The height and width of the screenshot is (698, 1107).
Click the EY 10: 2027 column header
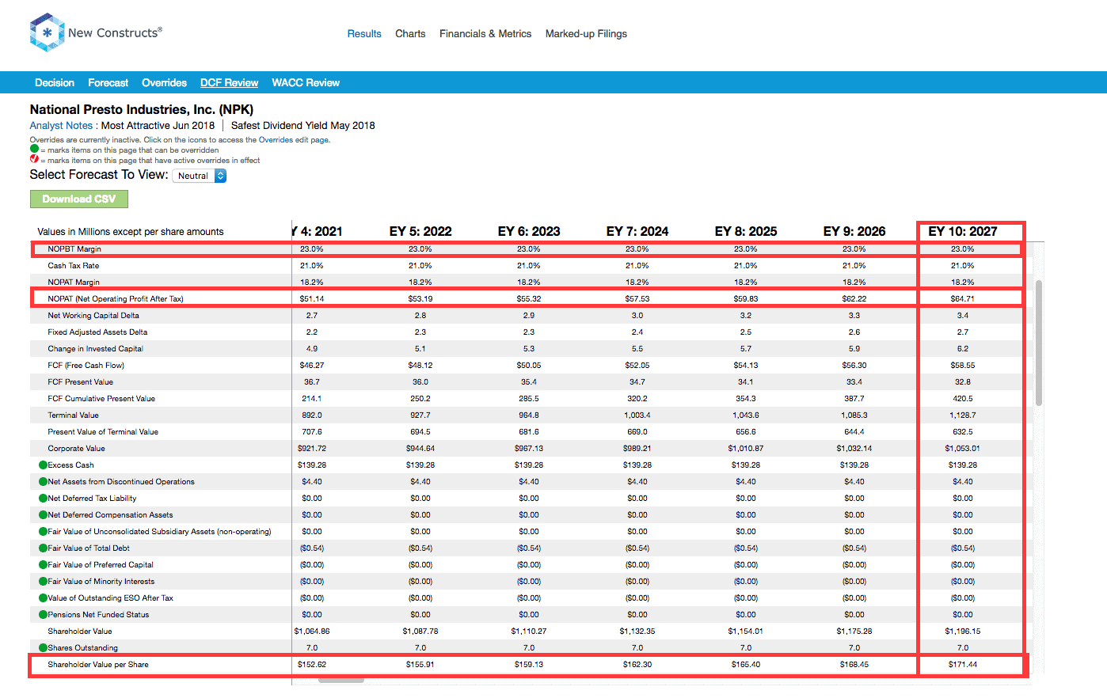pos(963,231)
